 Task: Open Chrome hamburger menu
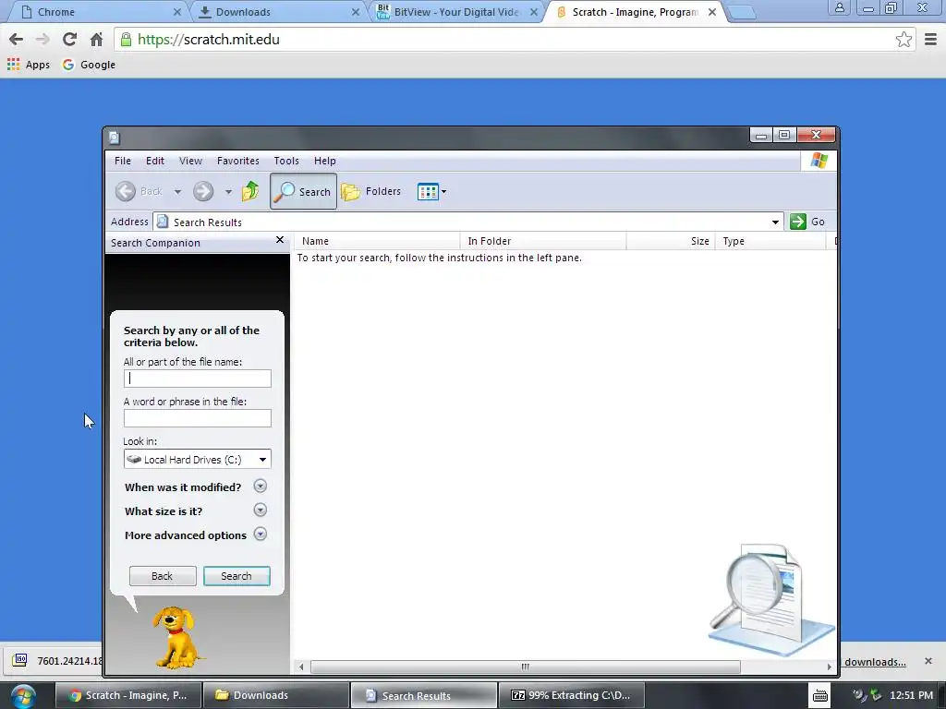point(931,40)
